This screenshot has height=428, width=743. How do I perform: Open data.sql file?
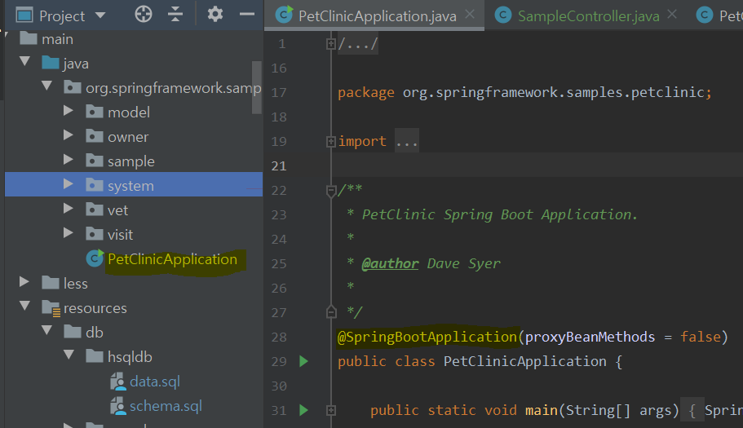[x=155, y=382]
